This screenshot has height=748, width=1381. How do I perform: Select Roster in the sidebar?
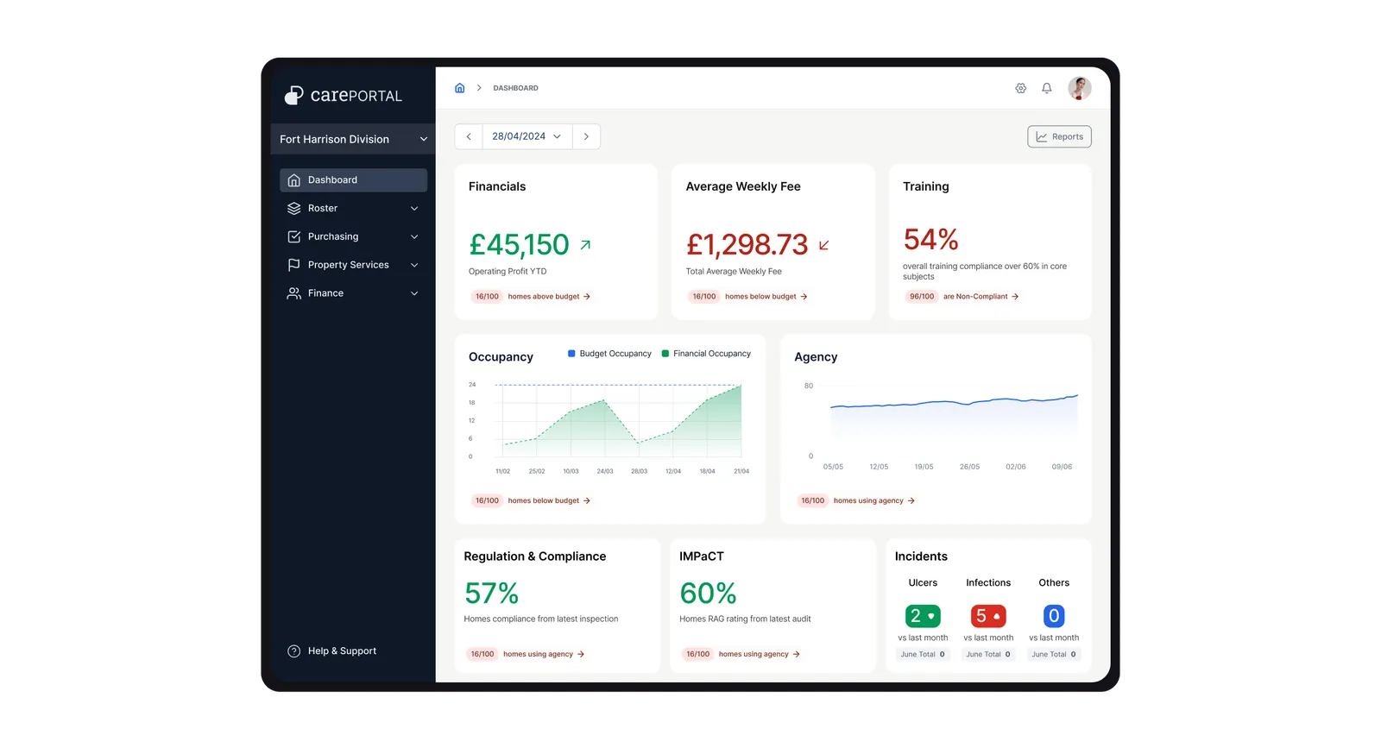353,209
